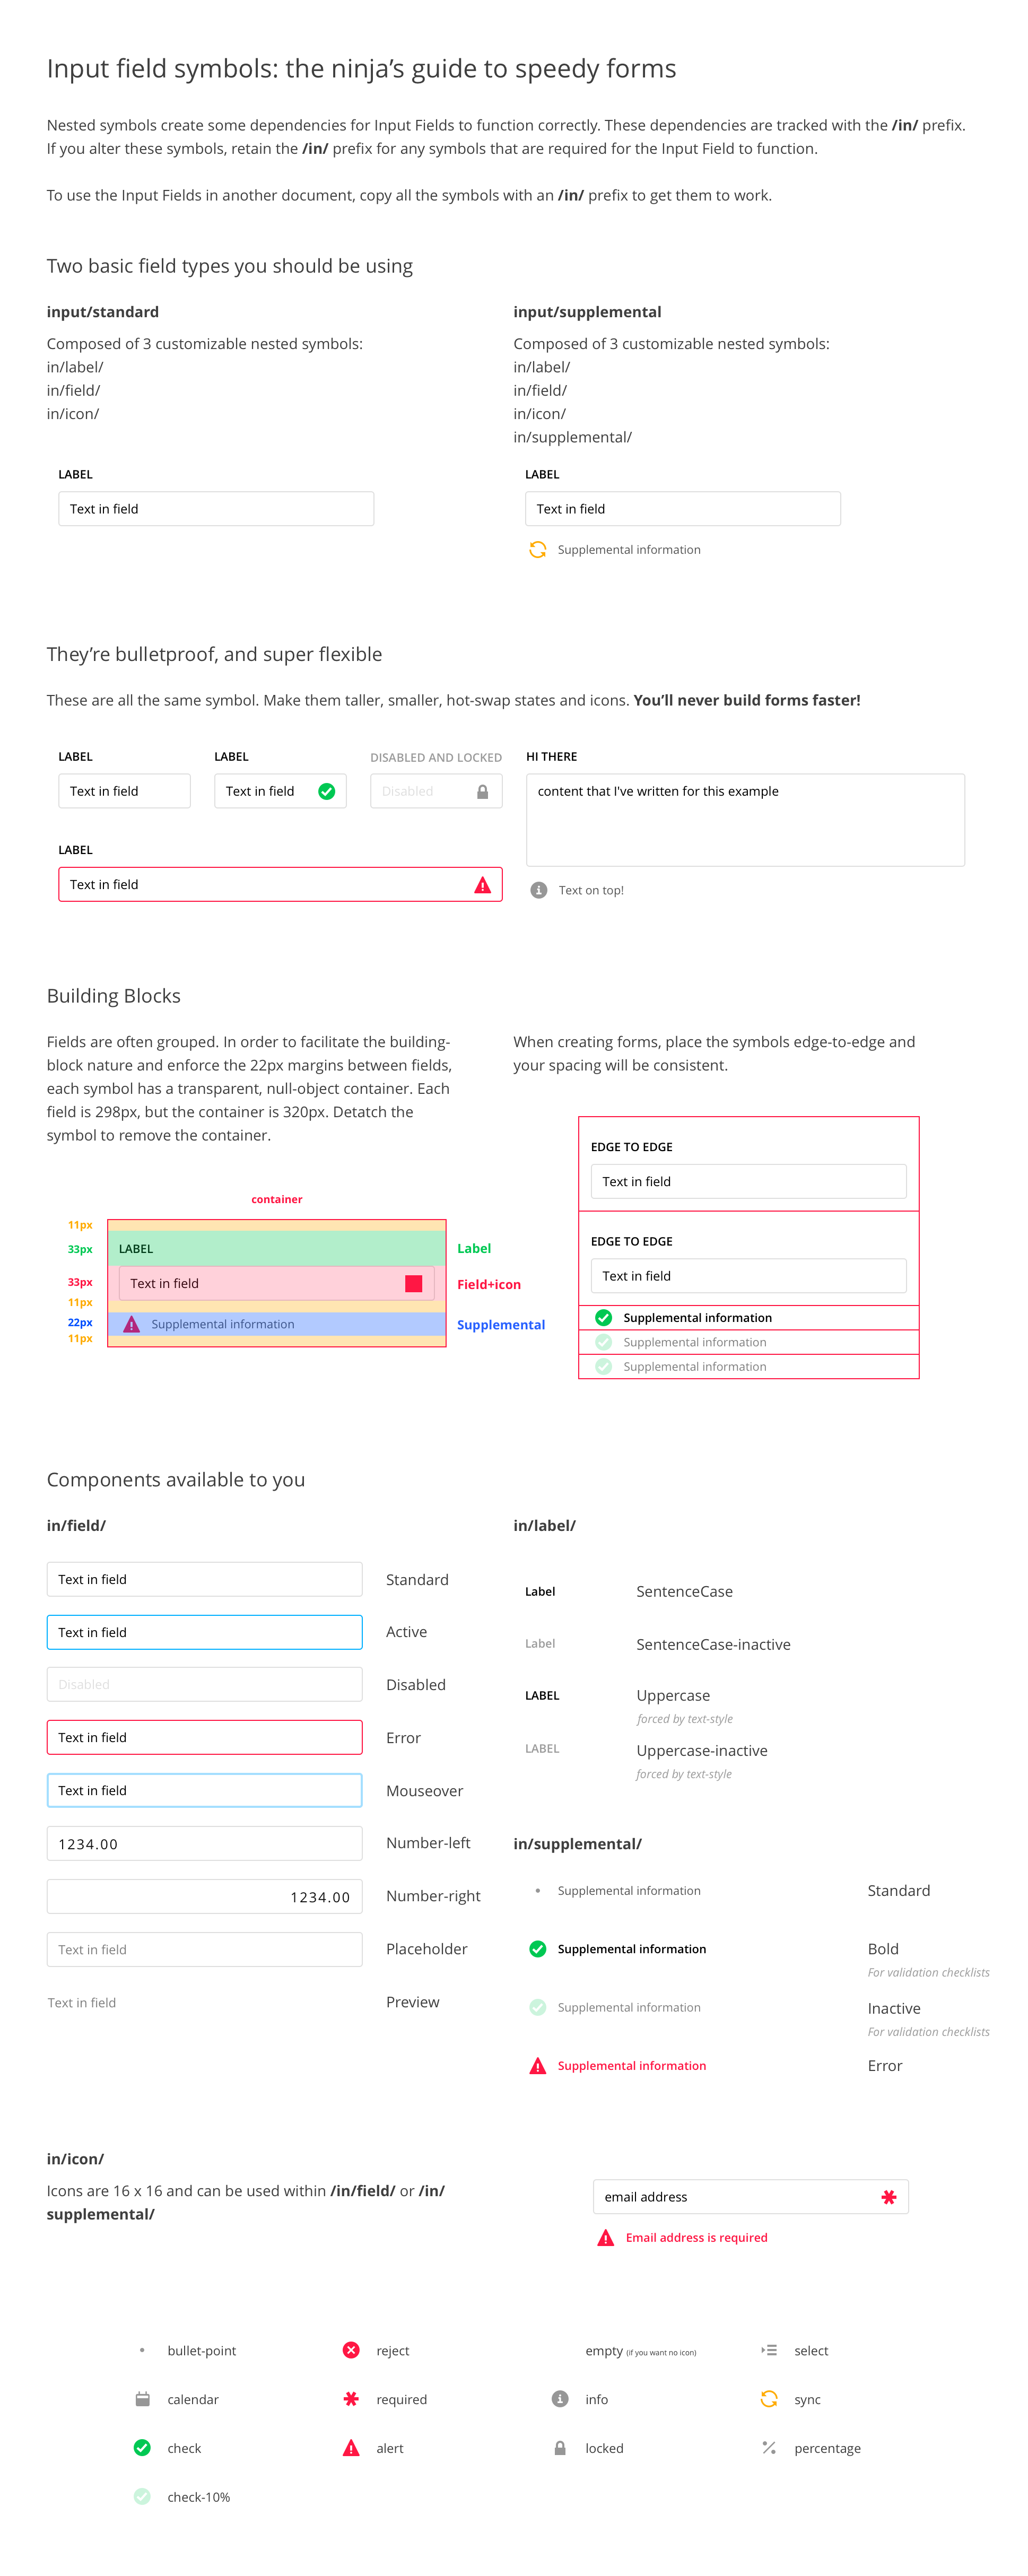Click the Active state text field

coord(204,1632)
